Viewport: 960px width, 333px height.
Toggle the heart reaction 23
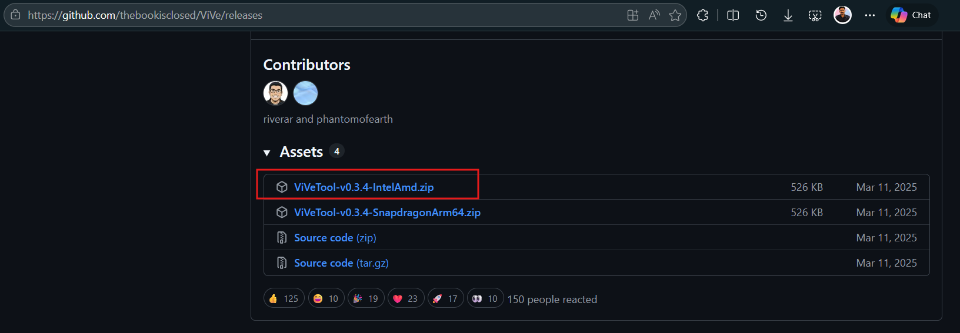coord(406,298)
